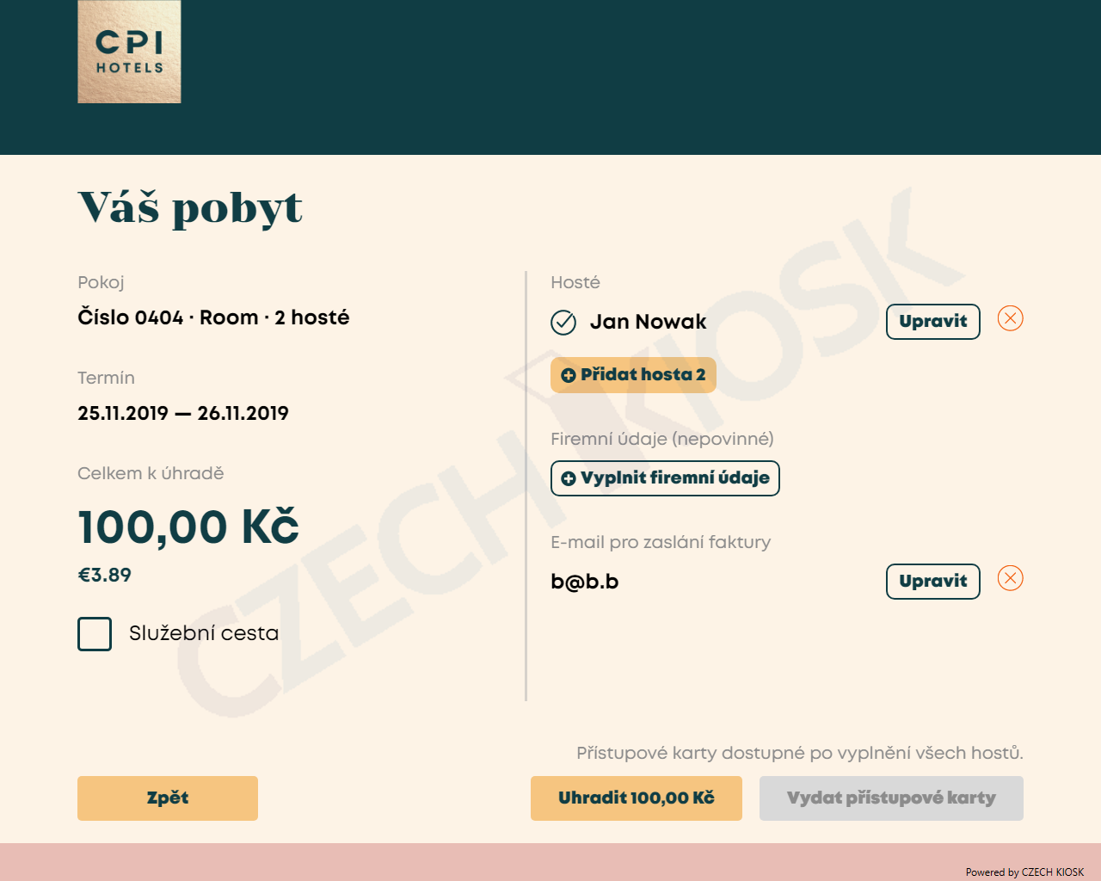1101x881 pixels.
Task: Edit invoice e-mail with Upravit button
Action: point(933,582)
